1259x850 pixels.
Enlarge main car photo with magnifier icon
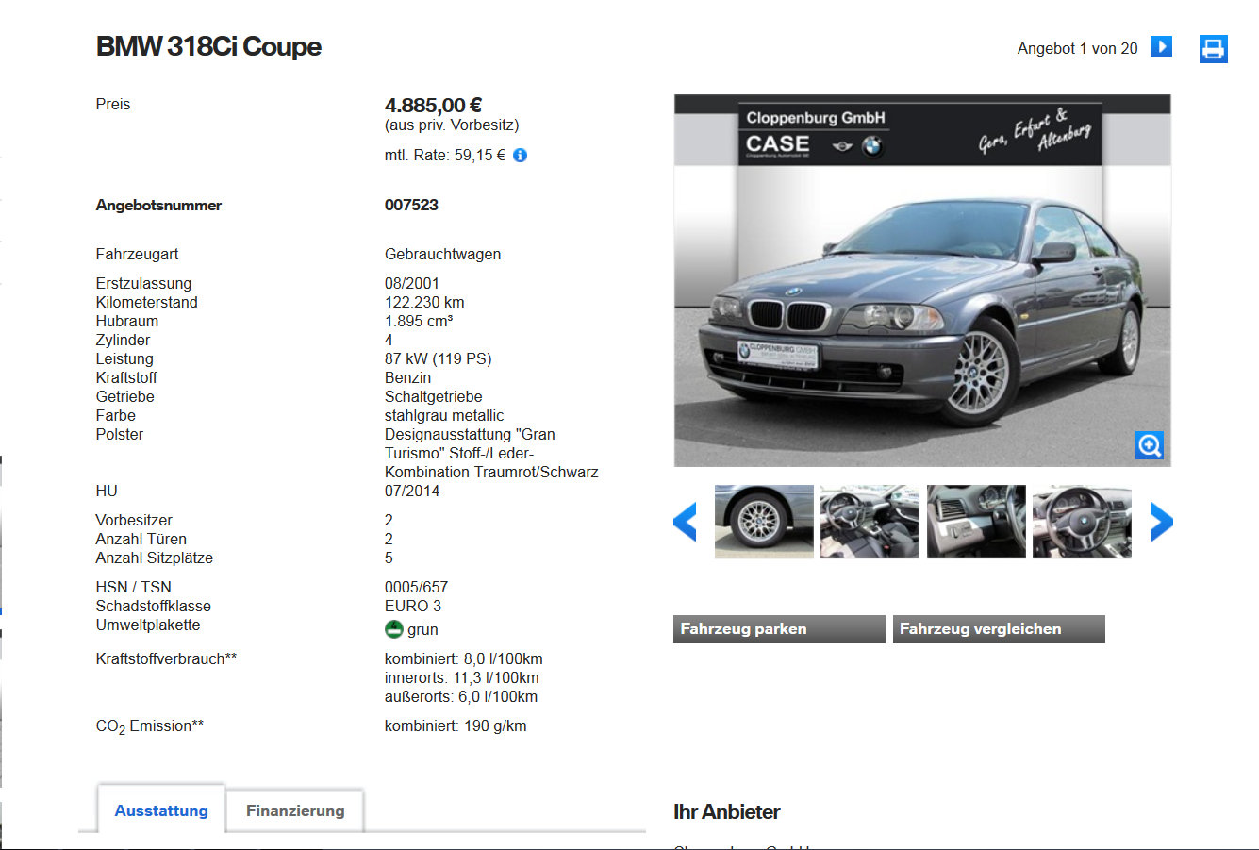pyautogui.click(x=1149, y=444)
